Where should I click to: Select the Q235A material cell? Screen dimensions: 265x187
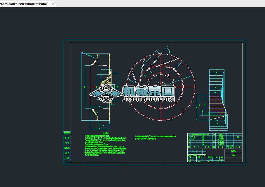click(221, 134)
